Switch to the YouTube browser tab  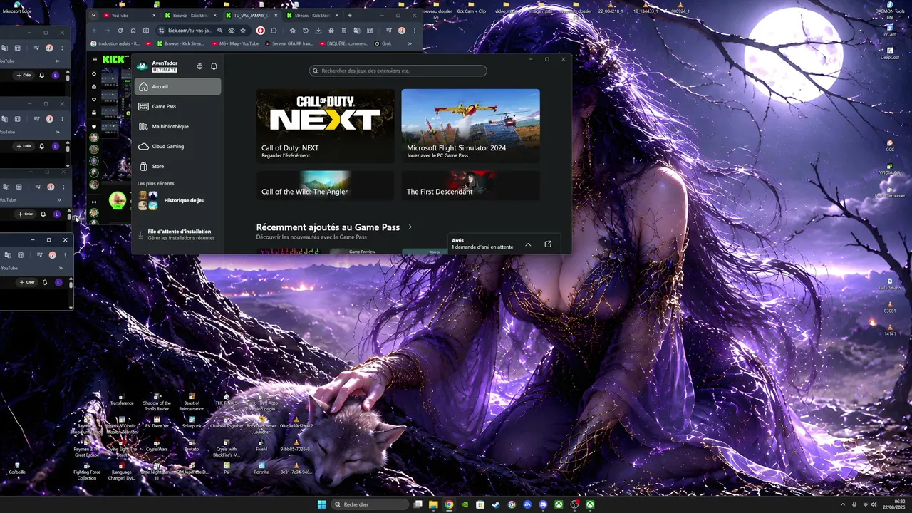pyautogui.click(x=128, y=15)
